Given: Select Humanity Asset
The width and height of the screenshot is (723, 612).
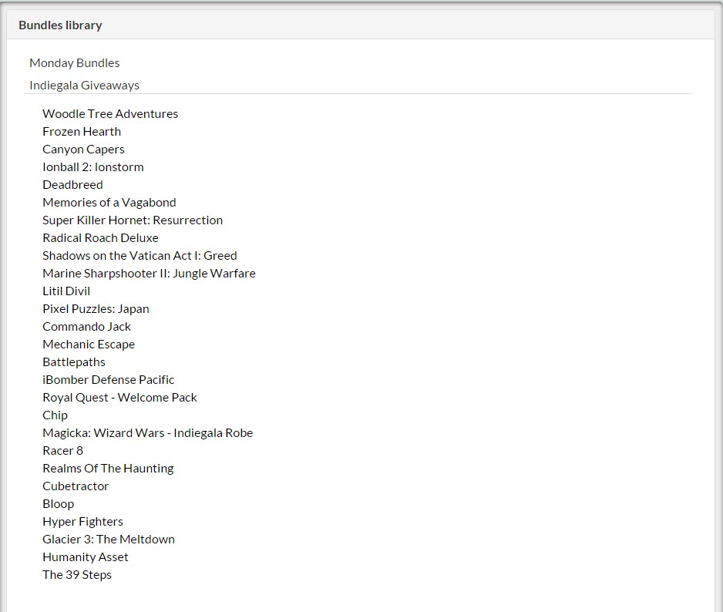Looking at the screenshot, I should (x=86, y=557).
